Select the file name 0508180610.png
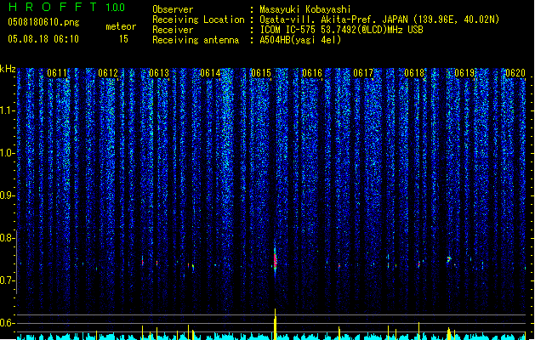This screenshot has width=535, height=340. click(43, 22)
